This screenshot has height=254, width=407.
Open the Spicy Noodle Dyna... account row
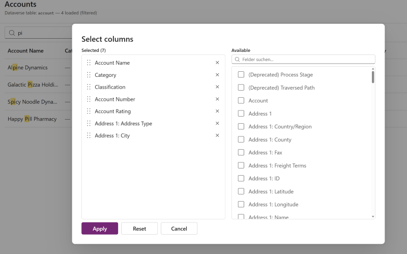(x=33, y=102)
